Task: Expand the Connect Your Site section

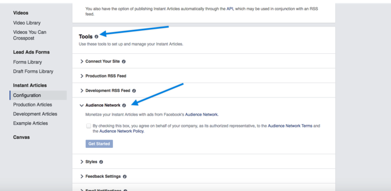Action: pyautogui.click(x=103, y=62)
